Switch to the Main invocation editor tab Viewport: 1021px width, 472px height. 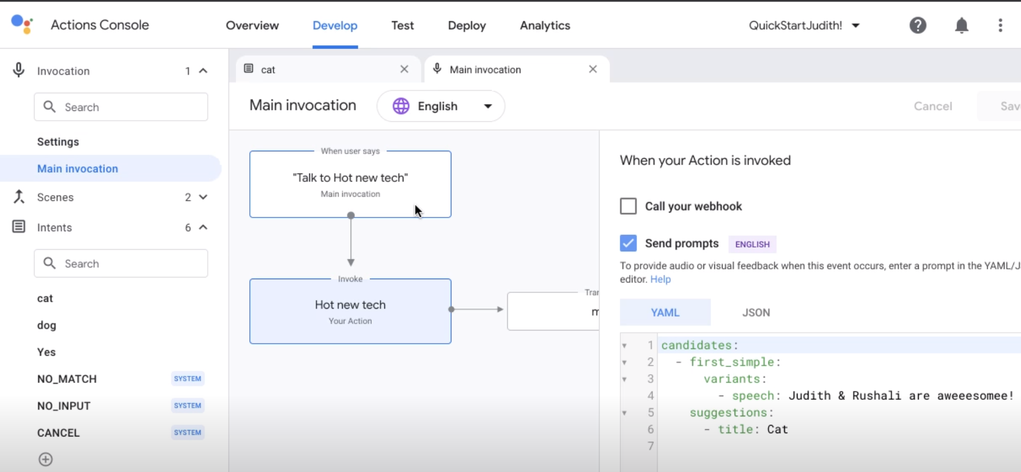point(517,69)
